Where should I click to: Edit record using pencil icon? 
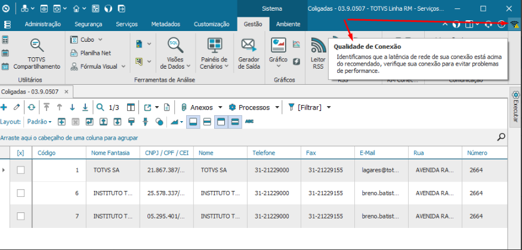pos(17,107)
